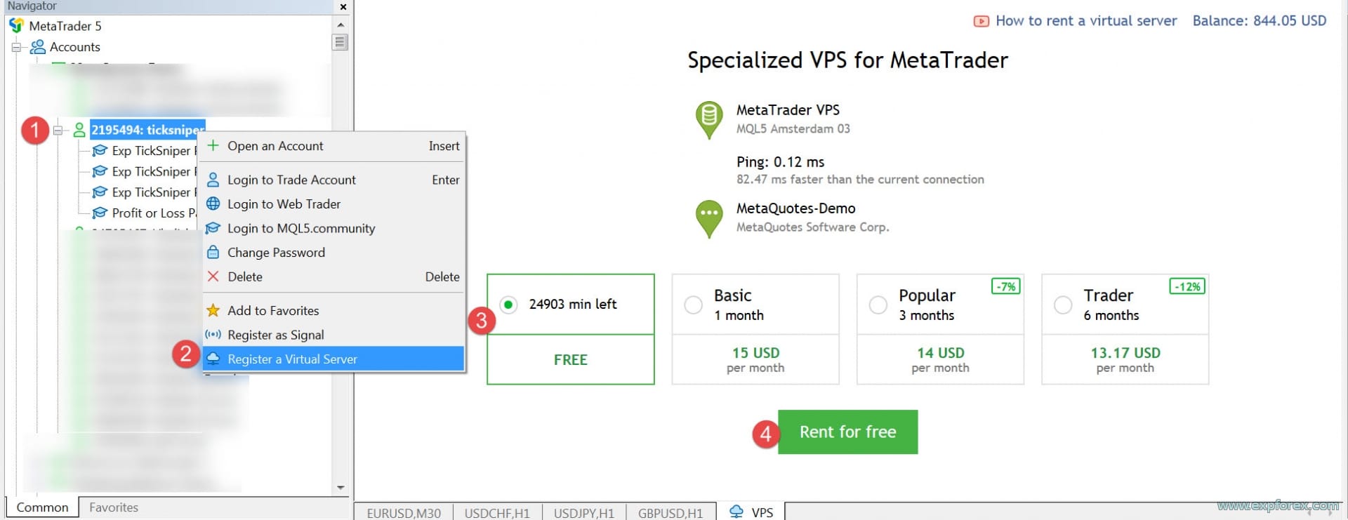Viewport: 1348px width, 520px height.
Task: Click the video play icon near help link
Action: click(x=982, y=21)
